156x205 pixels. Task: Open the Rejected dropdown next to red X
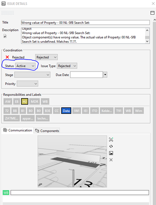click(x=47, y=57)
